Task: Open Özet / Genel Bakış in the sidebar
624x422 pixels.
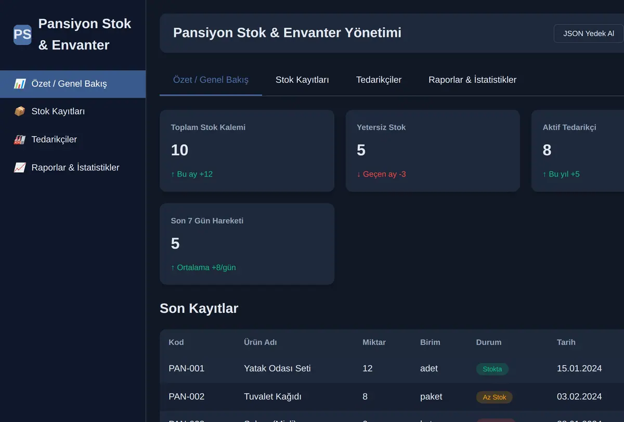Action: point(73,84)
